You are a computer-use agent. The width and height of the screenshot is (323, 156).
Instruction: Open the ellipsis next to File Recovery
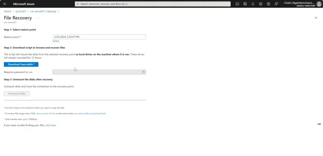[x=38, y=18]
